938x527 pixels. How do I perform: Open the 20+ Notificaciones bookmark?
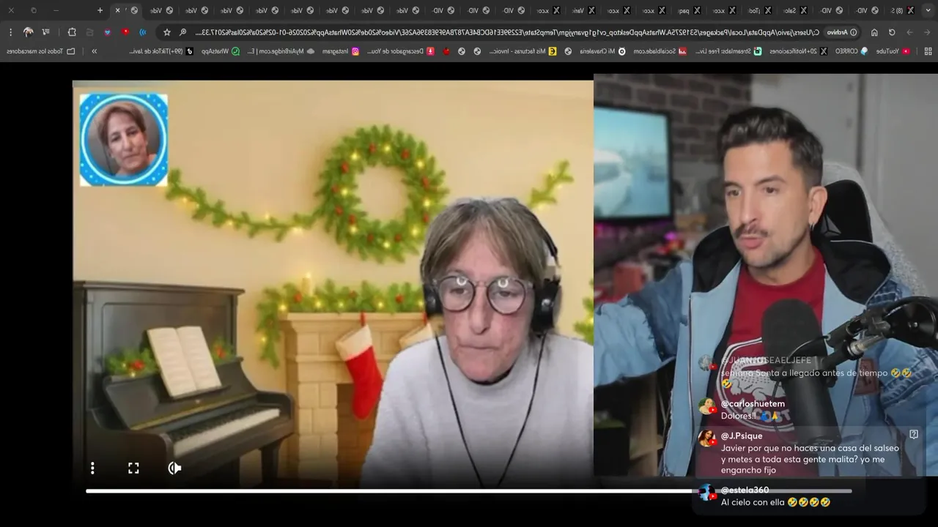pyautogui.click(x=797, y=51)
